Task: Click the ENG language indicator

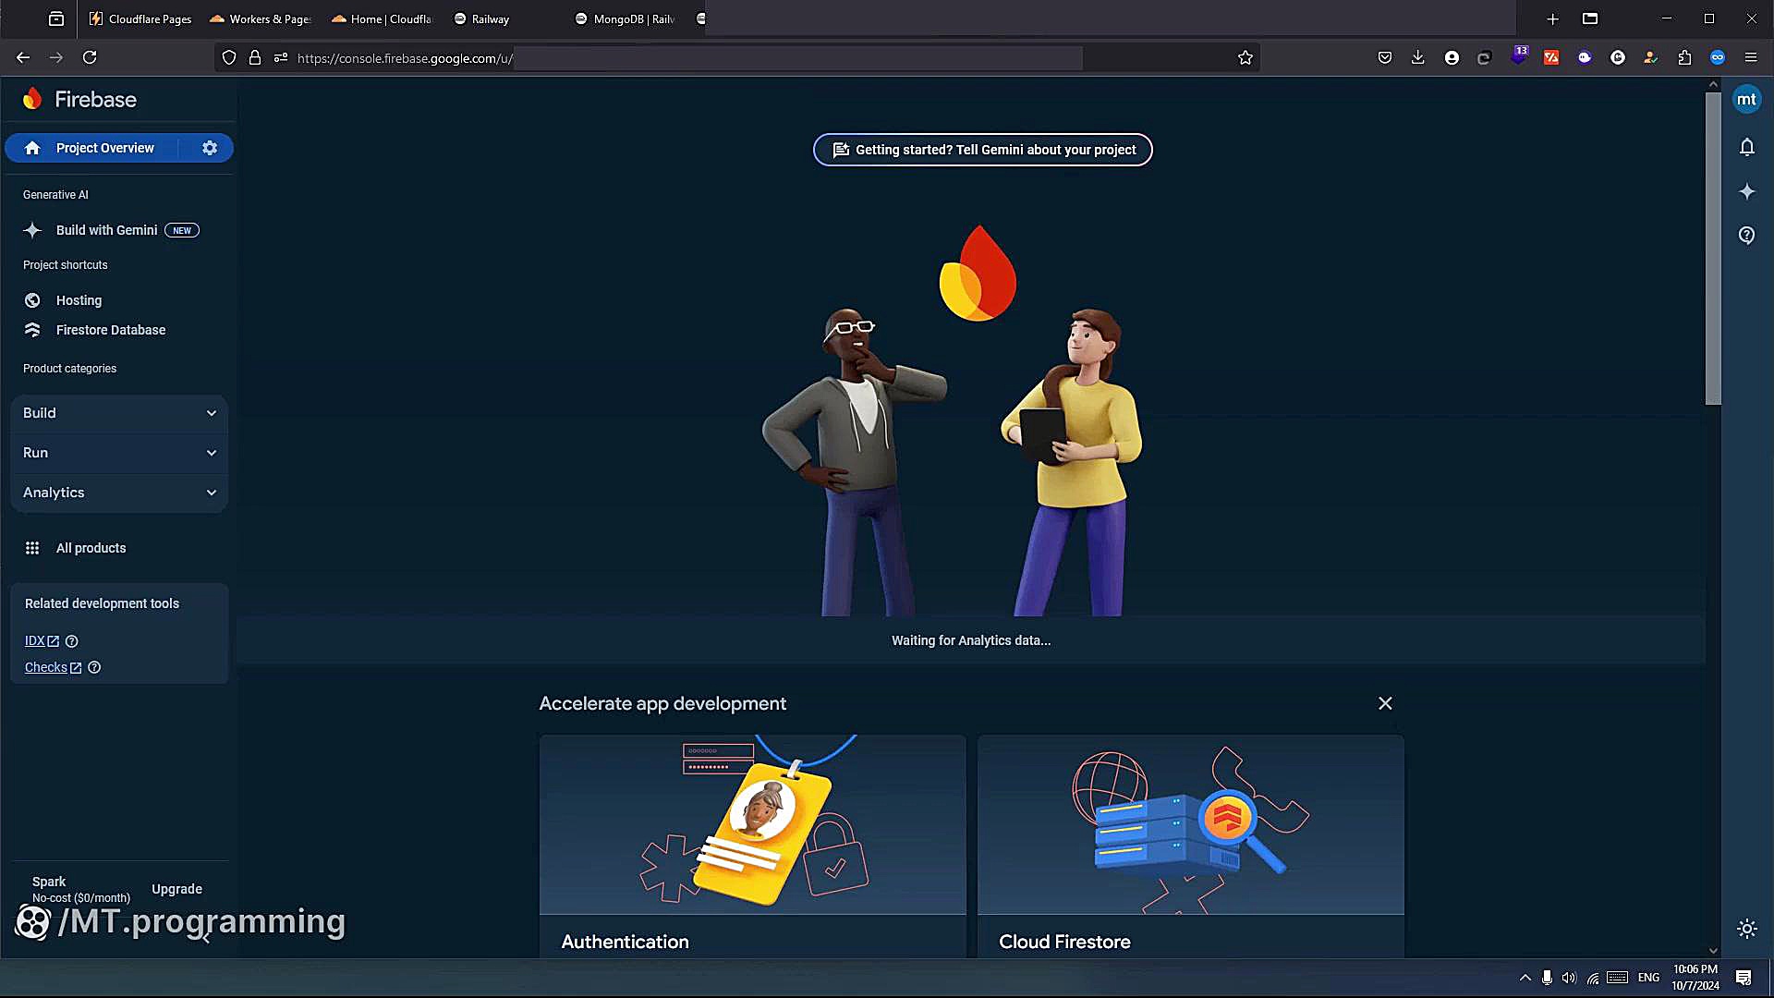Action: (x=1648, y=978)
